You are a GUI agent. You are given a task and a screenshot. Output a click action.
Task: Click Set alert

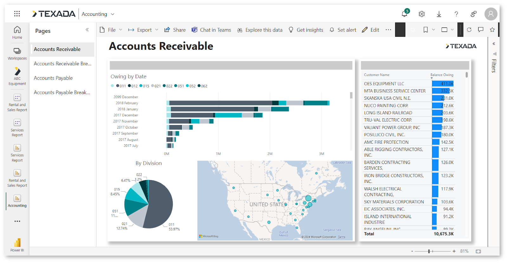[x=343, y=30]
